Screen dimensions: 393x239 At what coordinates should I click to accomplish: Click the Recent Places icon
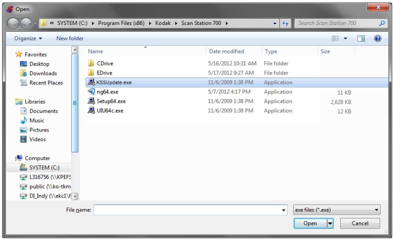tap(23, 82)
